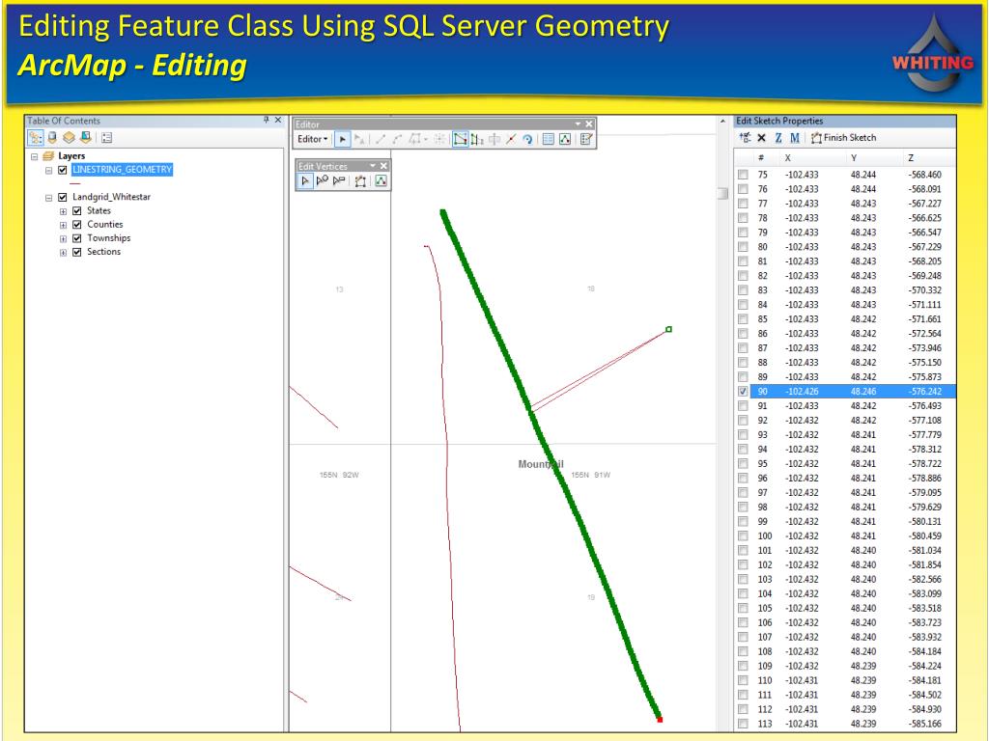Click Finish Sketch icon in Edit Vertices toolbar
Image resolution: width=989 pixels, height=741 pixels.
tap(360, 181)
